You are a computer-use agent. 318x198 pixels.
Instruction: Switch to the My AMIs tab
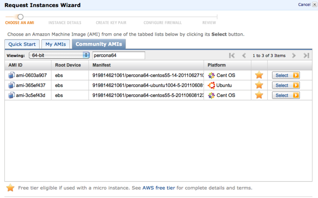pyautogui.click(x=56, y=44)
